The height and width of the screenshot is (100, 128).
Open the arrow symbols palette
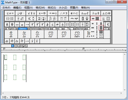[x=53, y=13]
